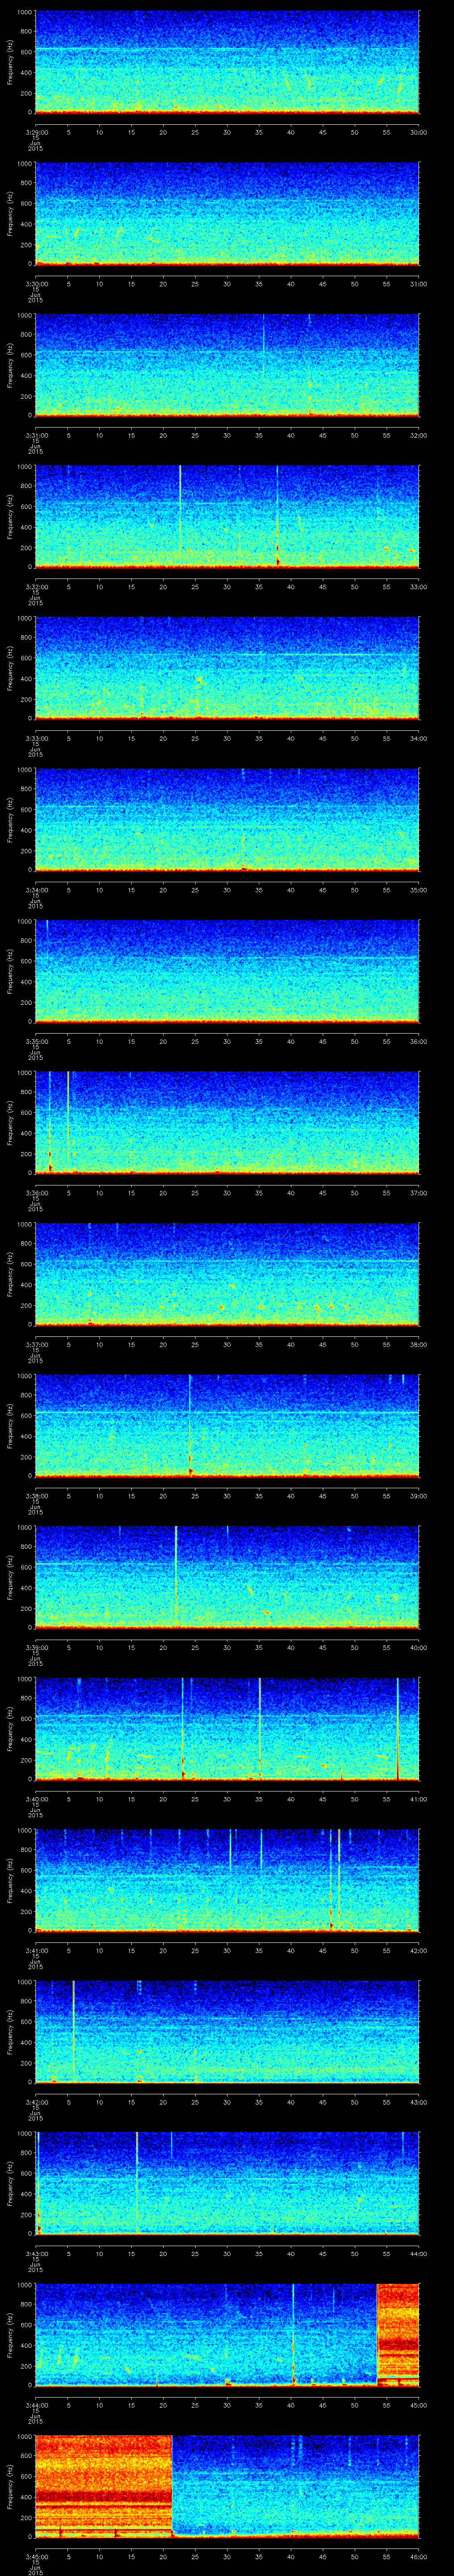This screenshot has width=454, height=2576.
Task: Click the 42:00 end time label
Action: click(419, 1951)
